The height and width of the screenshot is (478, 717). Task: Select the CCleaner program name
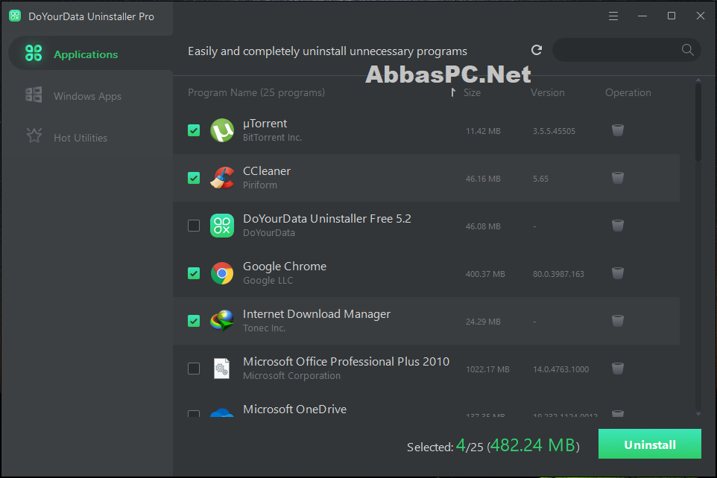pyautogui.click(x=267, y=171)
